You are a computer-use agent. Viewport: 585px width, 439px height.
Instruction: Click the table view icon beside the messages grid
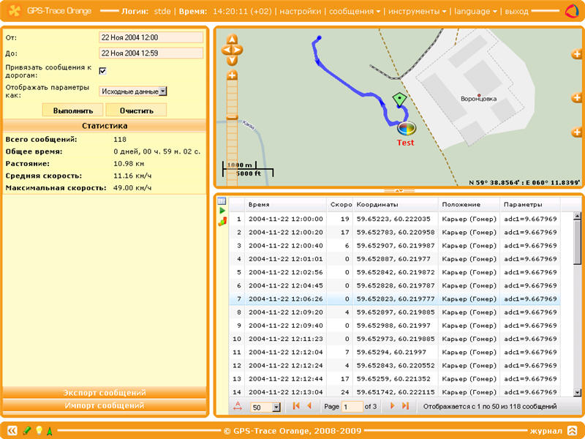click(x=222, y=201)
